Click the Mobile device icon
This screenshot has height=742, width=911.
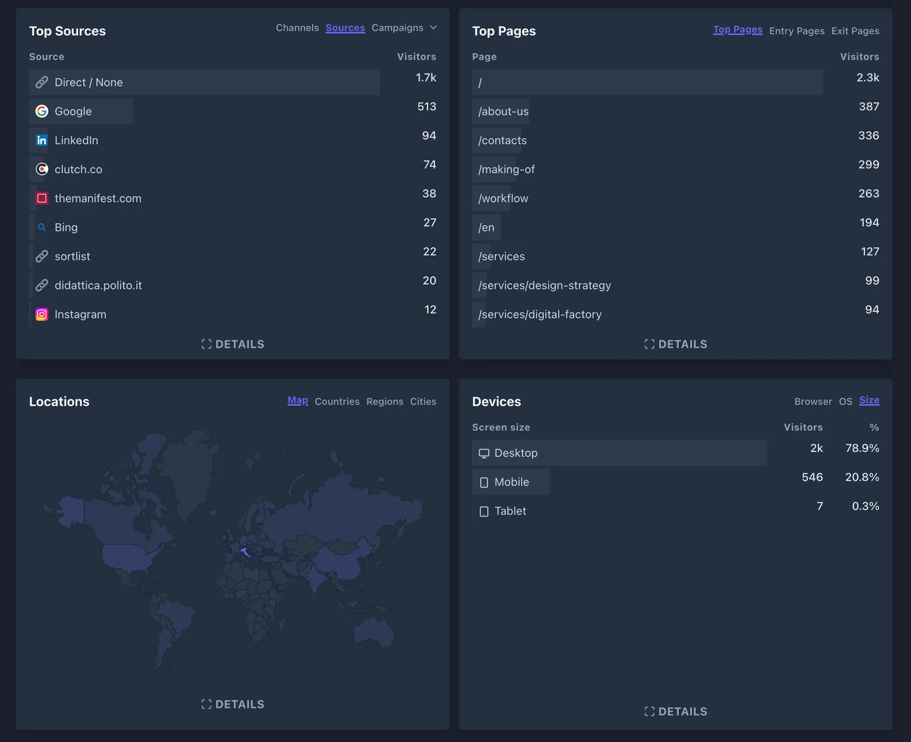click(x=484, y=482)
